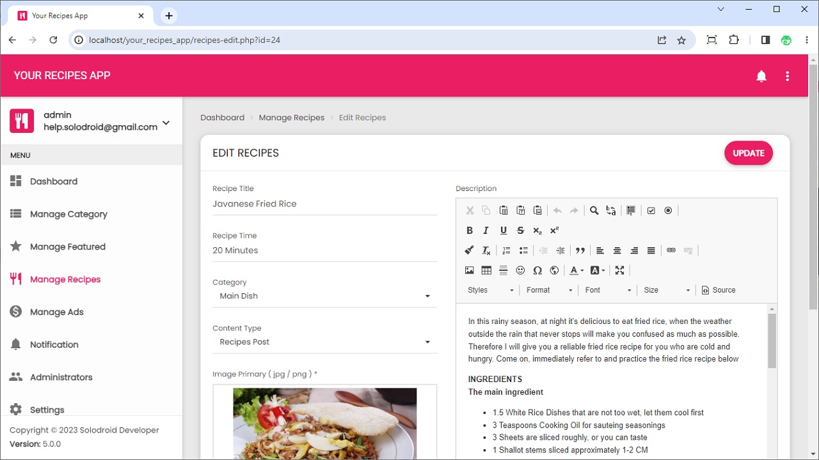Insert a table in the description editor
The width and height of the screenshot is (819, 460).
tap(486, 270)
